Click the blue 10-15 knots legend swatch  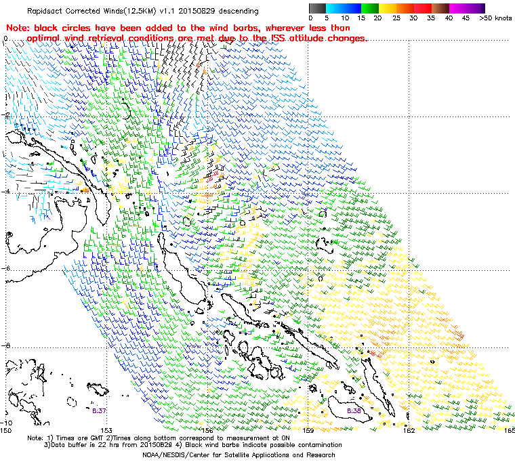pos(352,8)
